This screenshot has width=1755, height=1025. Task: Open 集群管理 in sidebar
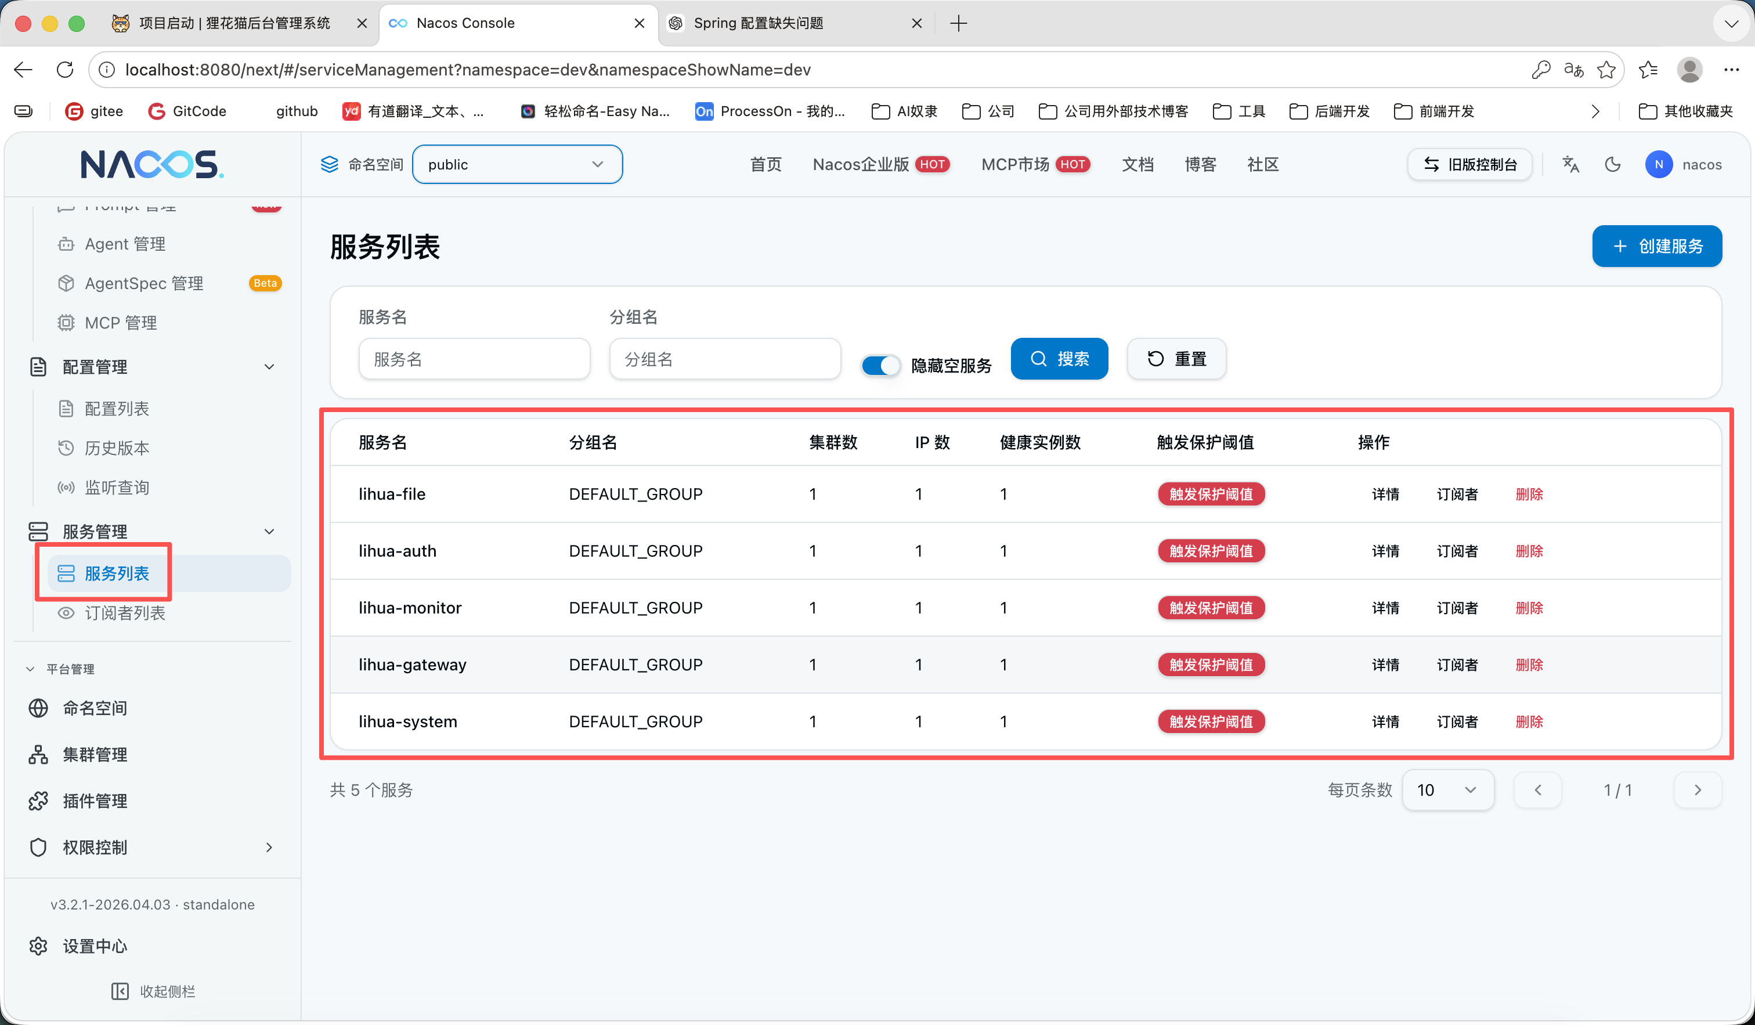click(78, 754)
